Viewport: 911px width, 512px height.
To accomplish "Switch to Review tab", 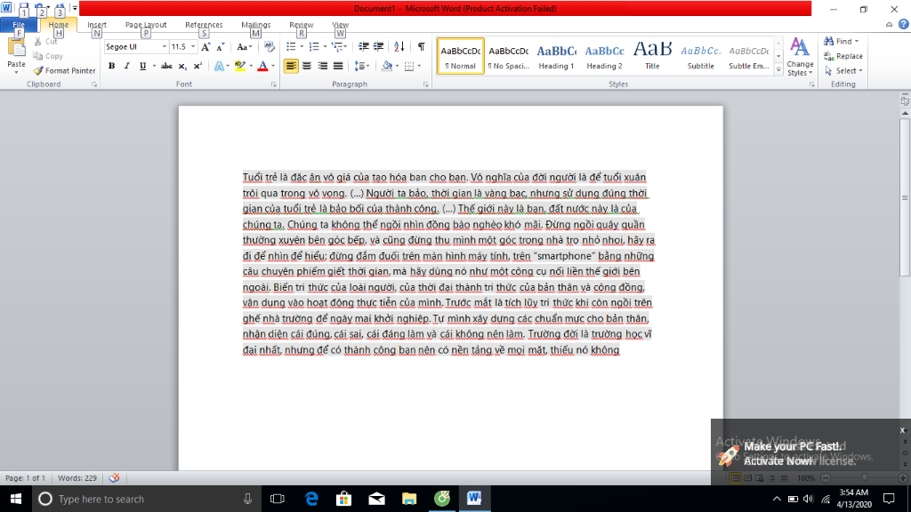I will pos(301,25).
